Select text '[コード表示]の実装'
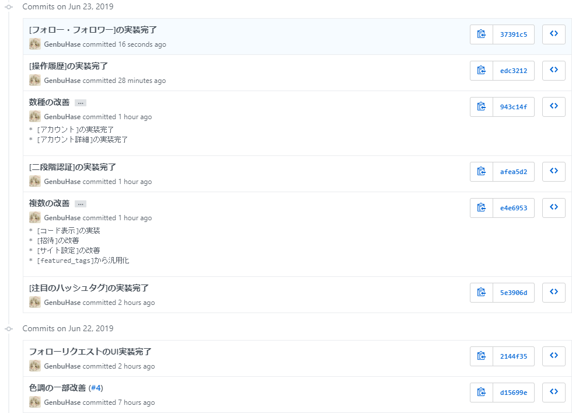572x413 pixels. (x=69, y=231)
